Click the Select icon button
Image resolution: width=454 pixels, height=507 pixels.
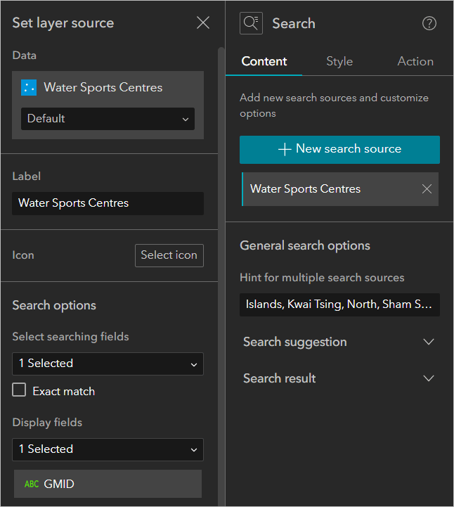point(169,255)
